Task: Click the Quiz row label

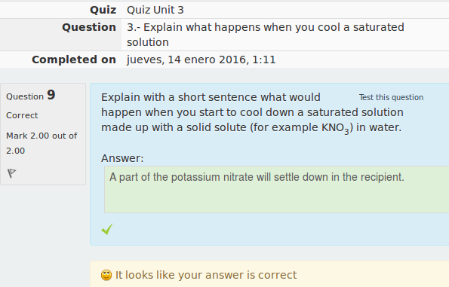Action: click(x=103, y=10)
